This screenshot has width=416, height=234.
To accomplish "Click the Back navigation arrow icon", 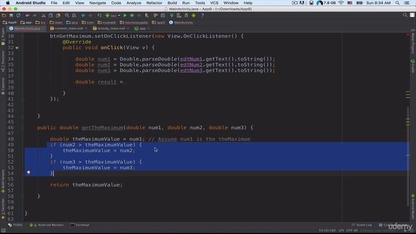I will (83, 16).
